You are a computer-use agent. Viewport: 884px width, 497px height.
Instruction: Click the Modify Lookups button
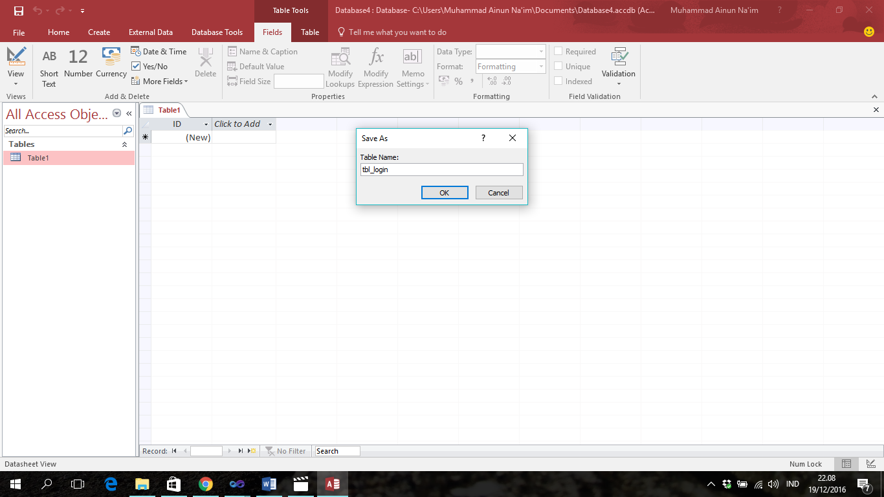pyautogui.click(x=340, y=67)
